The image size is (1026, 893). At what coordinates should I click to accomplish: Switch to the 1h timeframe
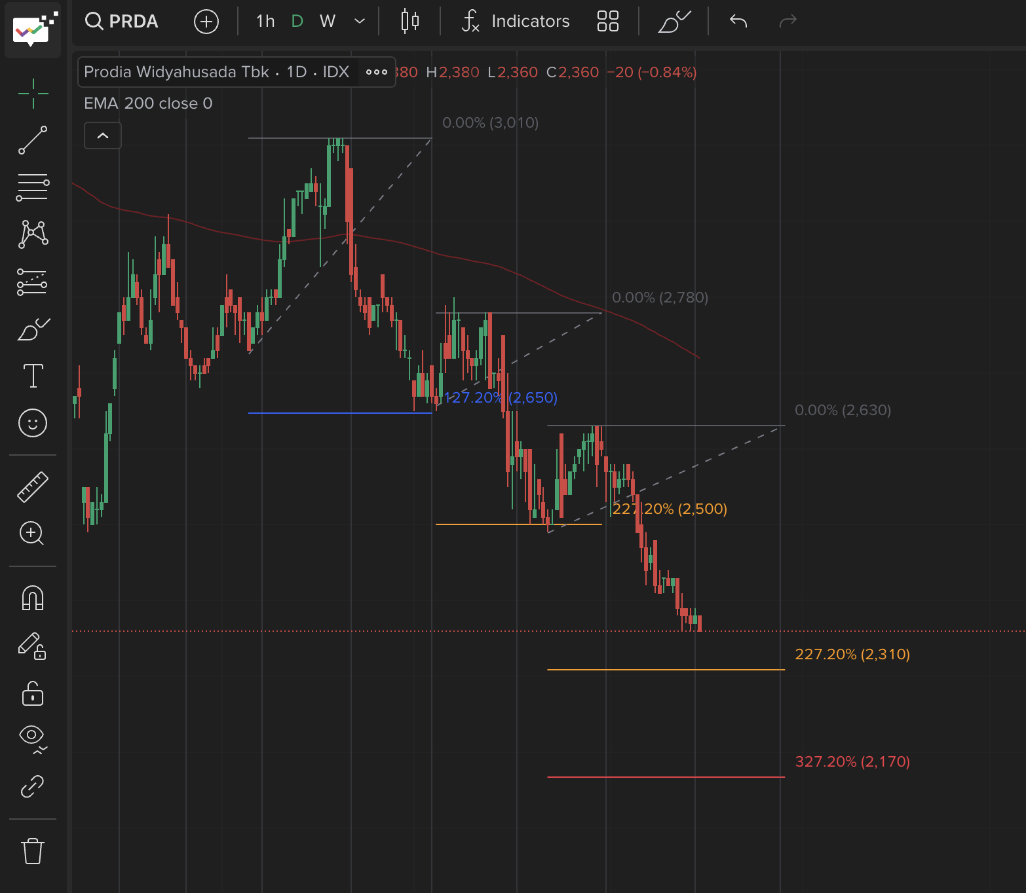point(265,21)
